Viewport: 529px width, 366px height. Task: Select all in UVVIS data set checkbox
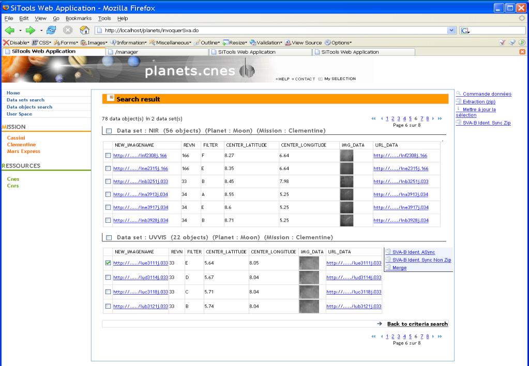109,237
